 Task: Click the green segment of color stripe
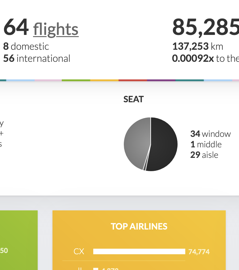(x=76, y=80)
